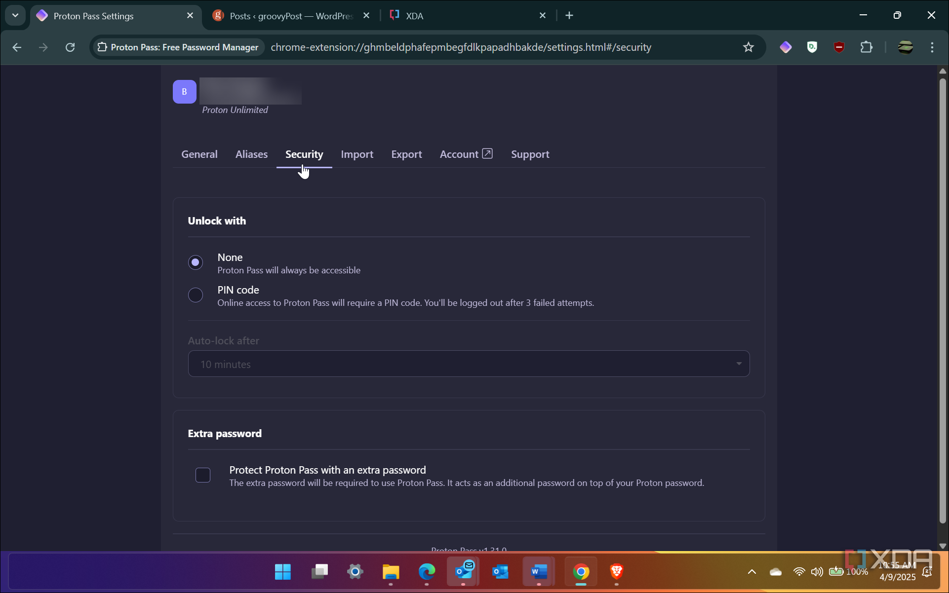Bookmark this page with the star icon
Image resolution: width=949 pixels, height=593 pixels.
point(749,47)
